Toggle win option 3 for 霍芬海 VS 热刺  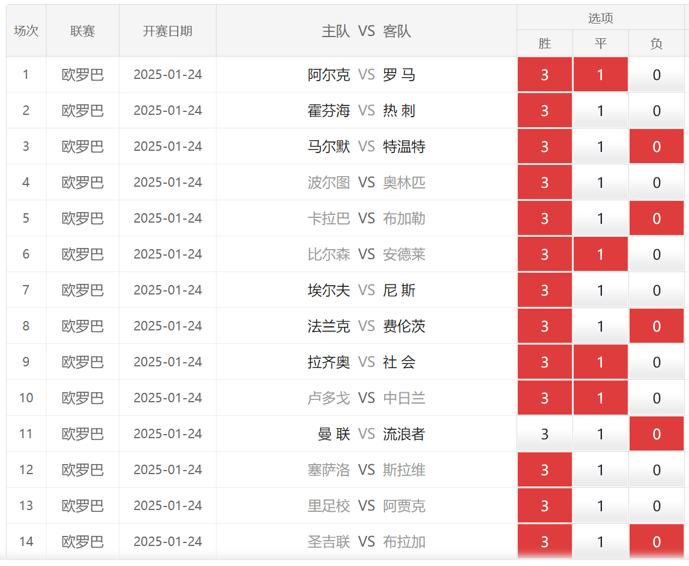point(544,110)
